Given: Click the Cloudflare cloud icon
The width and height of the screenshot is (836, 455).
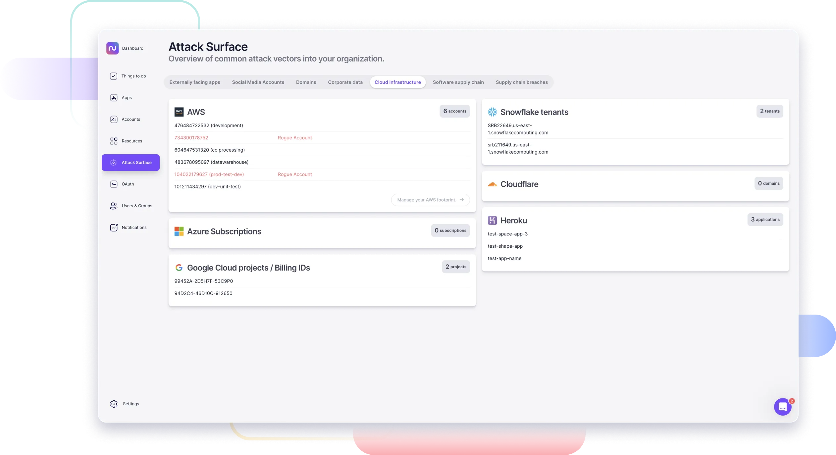Looking at the screenshot, I should (493, 184).
